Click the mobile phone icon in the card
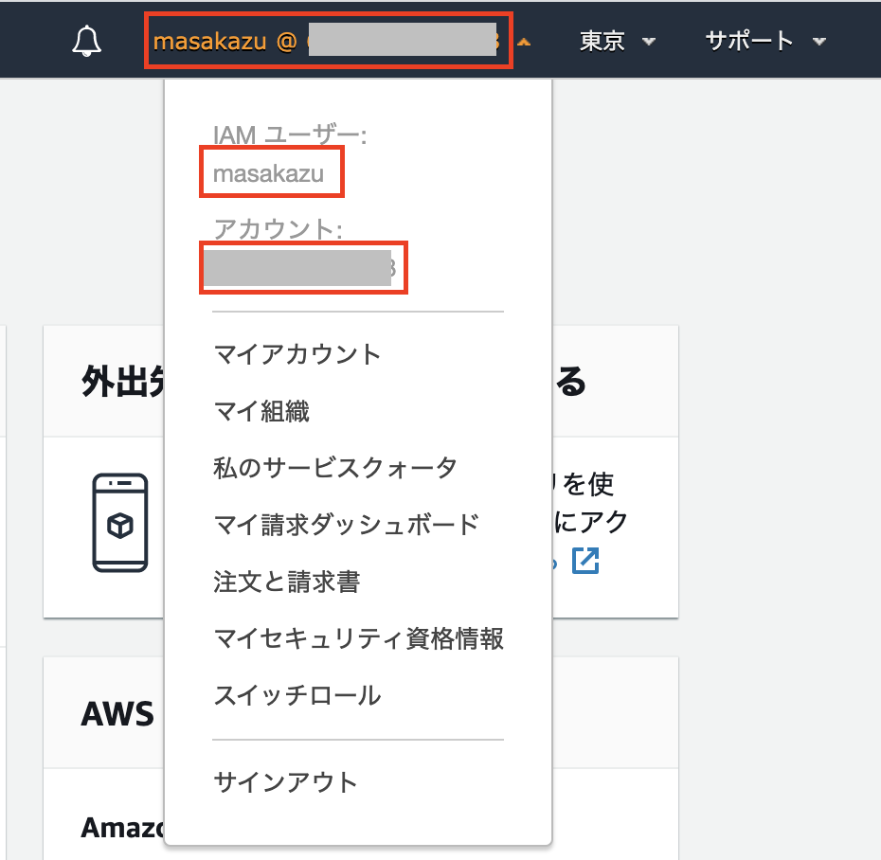This screenshot has height=860, width=881. click(x=120, y=522)
